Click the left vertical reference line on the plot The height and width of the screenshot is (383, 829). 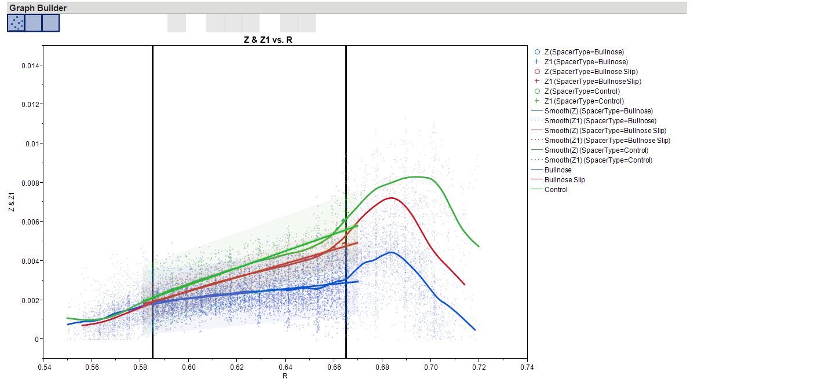(x=153, y=202)
